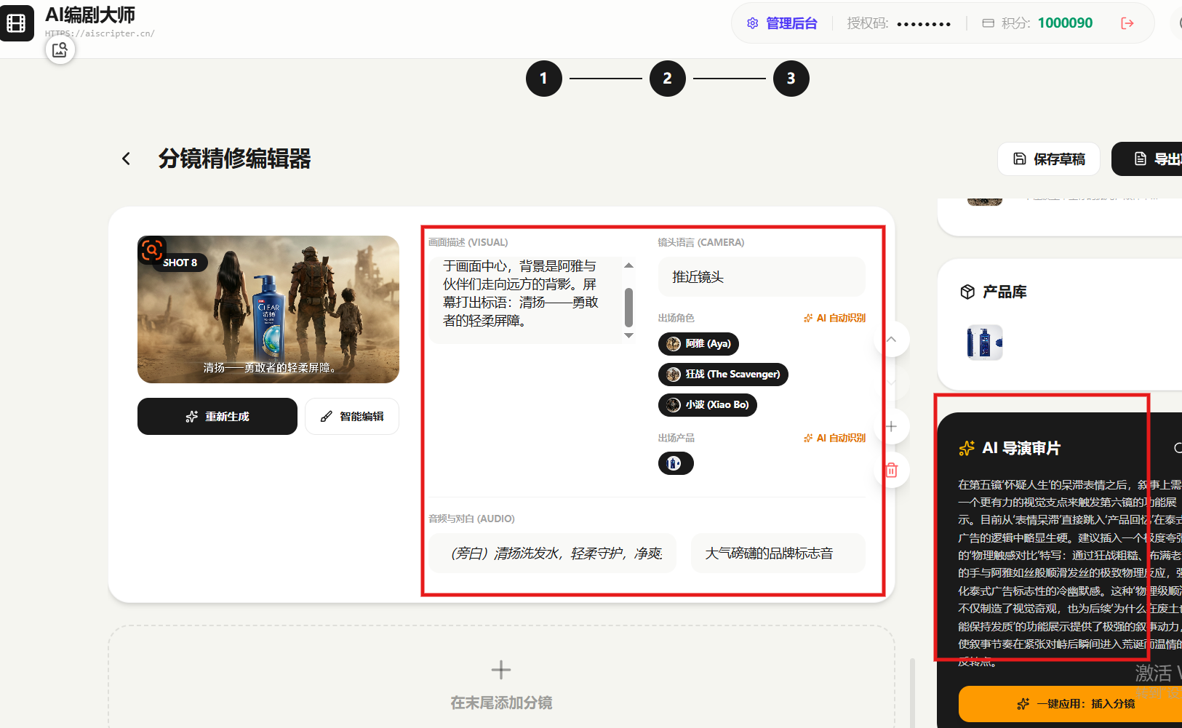Click the shampoo product thumbnail in 产品库

click(984, 343)
